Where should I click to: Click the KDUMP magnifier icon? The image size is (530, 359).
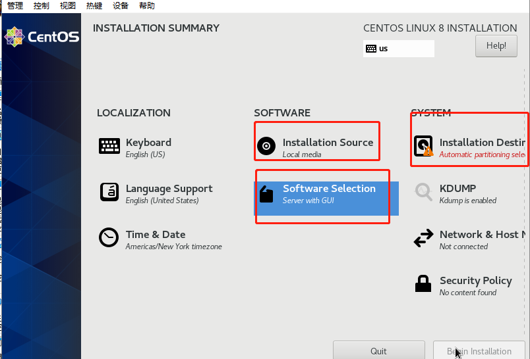423,192
